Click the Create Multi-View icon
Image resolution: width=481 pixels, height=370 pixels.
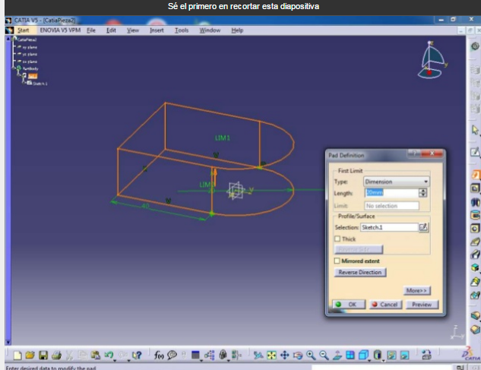(x=350, y=355)
